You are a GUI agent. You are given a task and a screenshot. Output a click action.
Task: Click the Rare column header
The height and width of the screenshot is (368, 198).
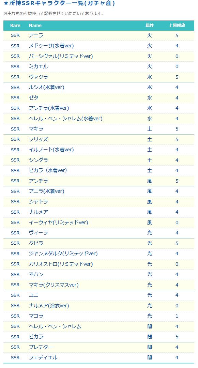pyautogui.click(x=15, y=25)
